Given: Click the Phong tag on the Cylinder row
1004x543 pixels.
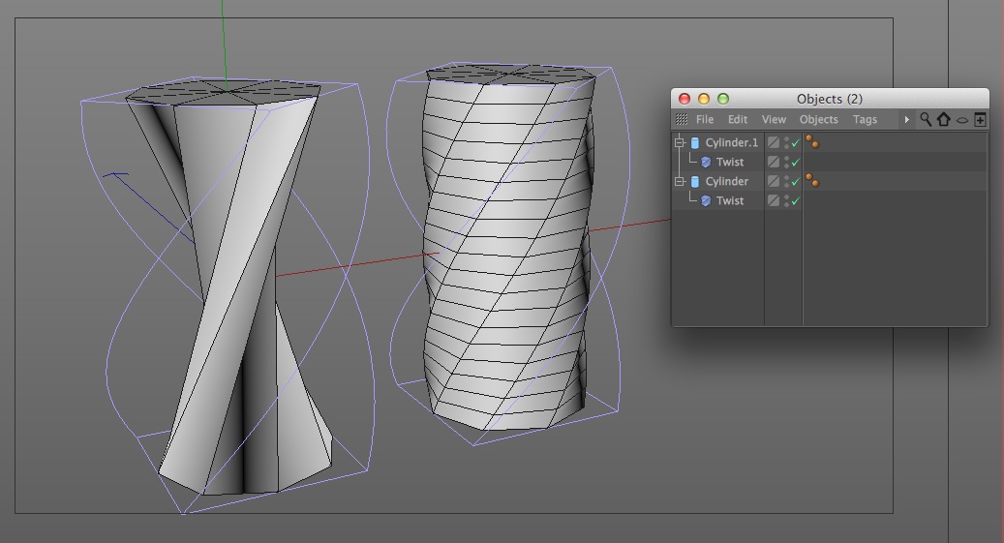Looking at the screenshot, I should (812, 181).
